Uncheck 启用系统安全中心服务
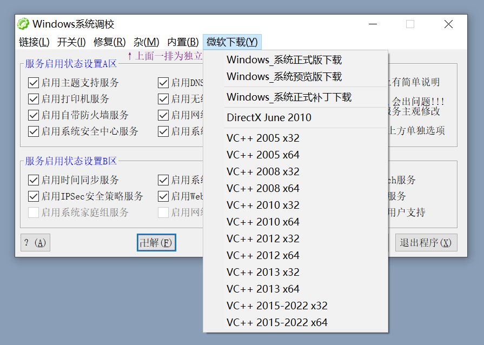Screen dimensions: 484x345 point(34,131)
